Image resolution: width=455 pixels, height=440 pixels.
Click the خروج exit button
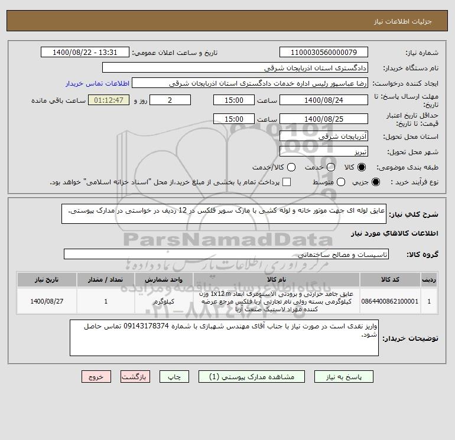tap(96, 377)
